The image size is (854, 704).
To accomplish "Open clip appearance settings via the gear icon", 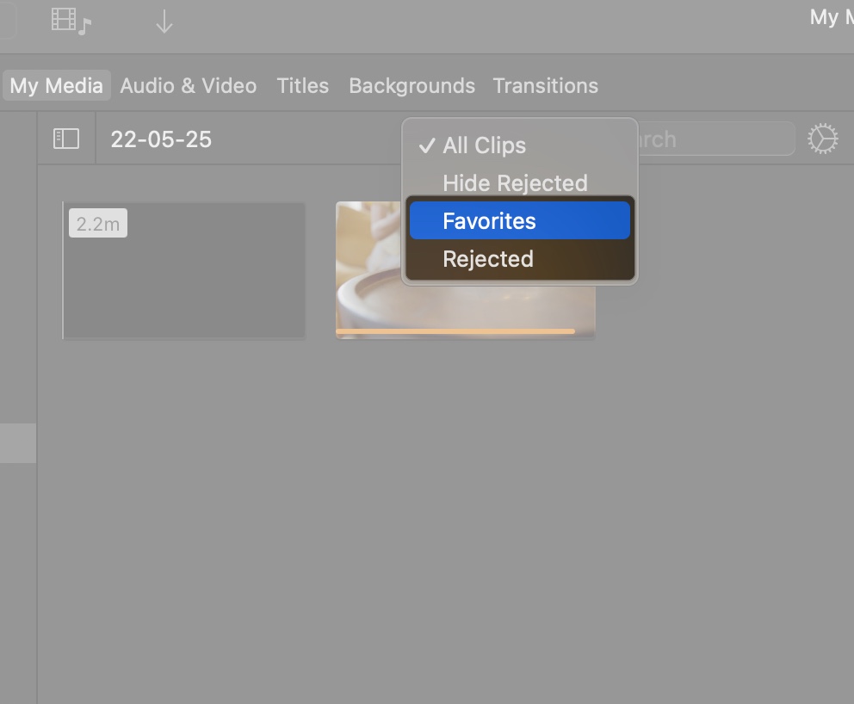I will [823, 138].
